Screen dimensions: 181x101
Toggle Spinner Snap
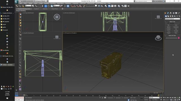point(81,6)
